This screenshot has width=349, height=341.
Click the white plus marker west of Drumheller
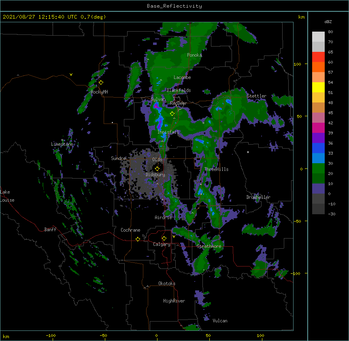pyautogui.click(x=248, y=152)
